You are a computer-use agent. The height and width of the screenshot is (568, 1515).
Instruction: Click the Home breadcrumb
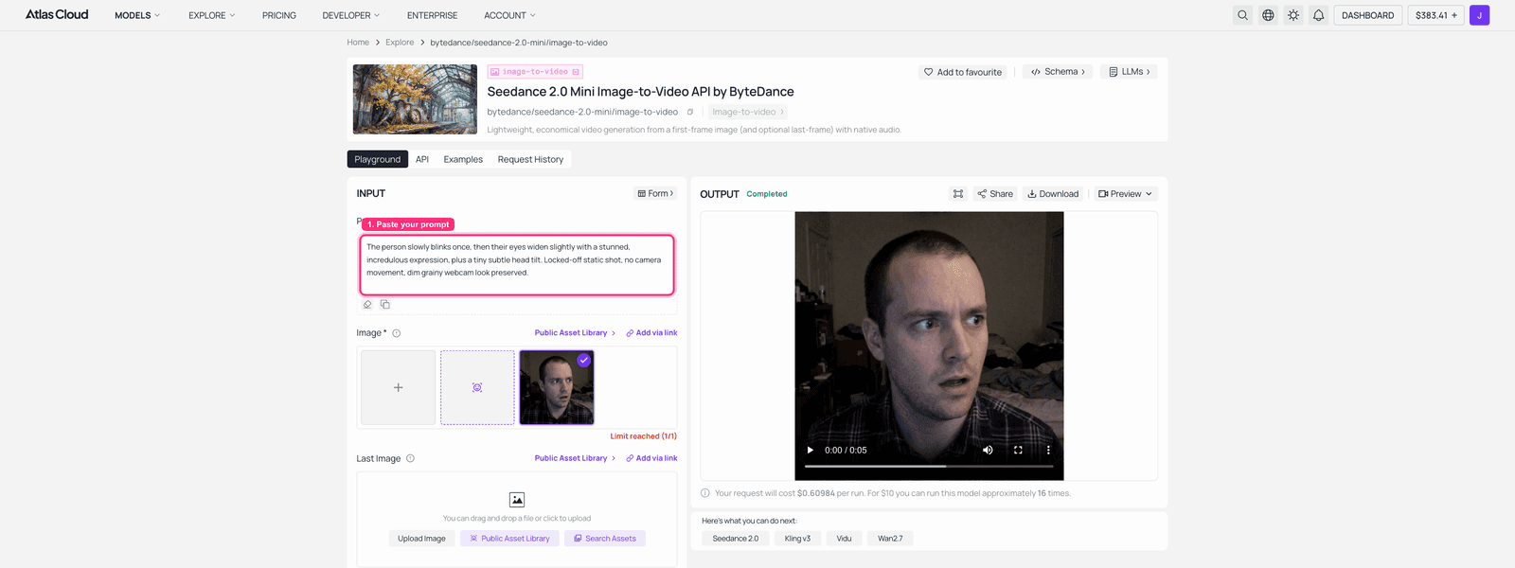point(358,43)
